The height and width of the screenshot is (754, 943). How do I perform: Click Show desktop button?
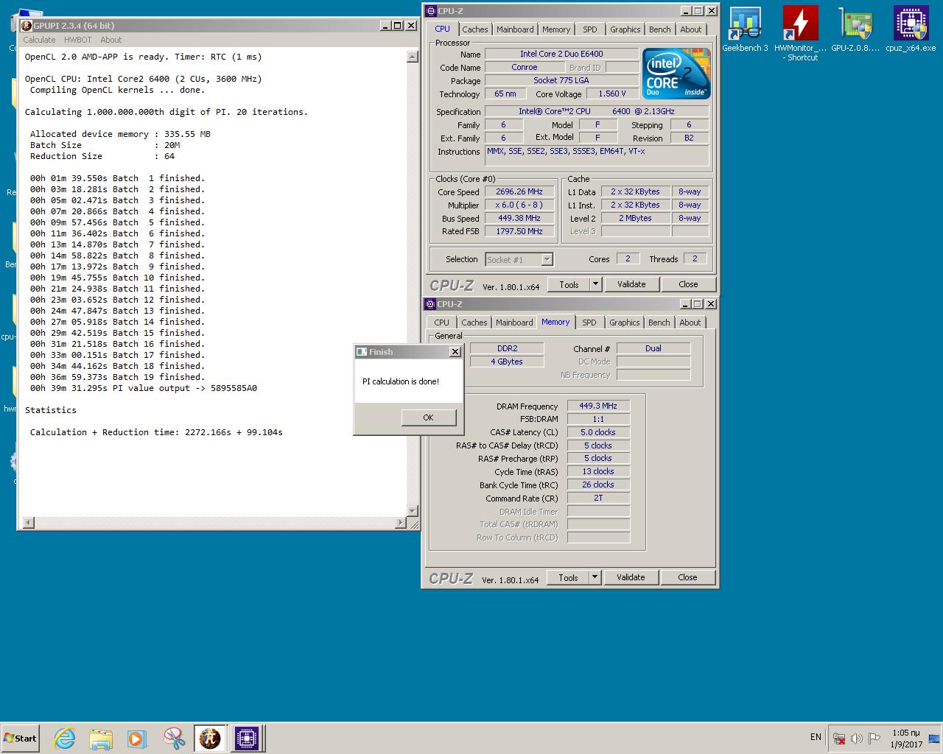(935, 739)
